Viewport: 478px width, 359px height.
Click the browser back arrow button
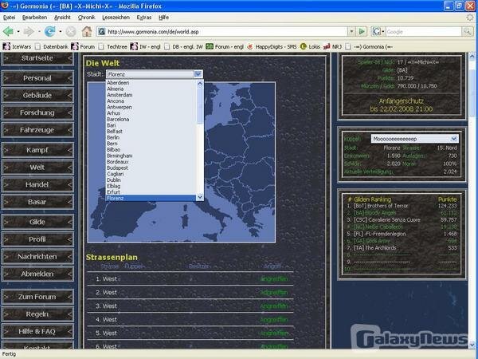point(9,32)
